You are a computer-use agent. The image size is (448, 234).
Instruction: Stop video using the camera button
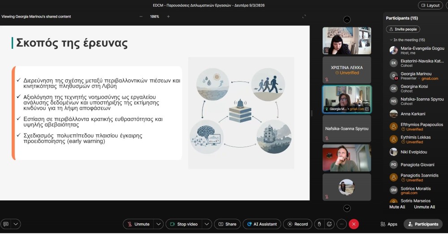tap(183, 224)
